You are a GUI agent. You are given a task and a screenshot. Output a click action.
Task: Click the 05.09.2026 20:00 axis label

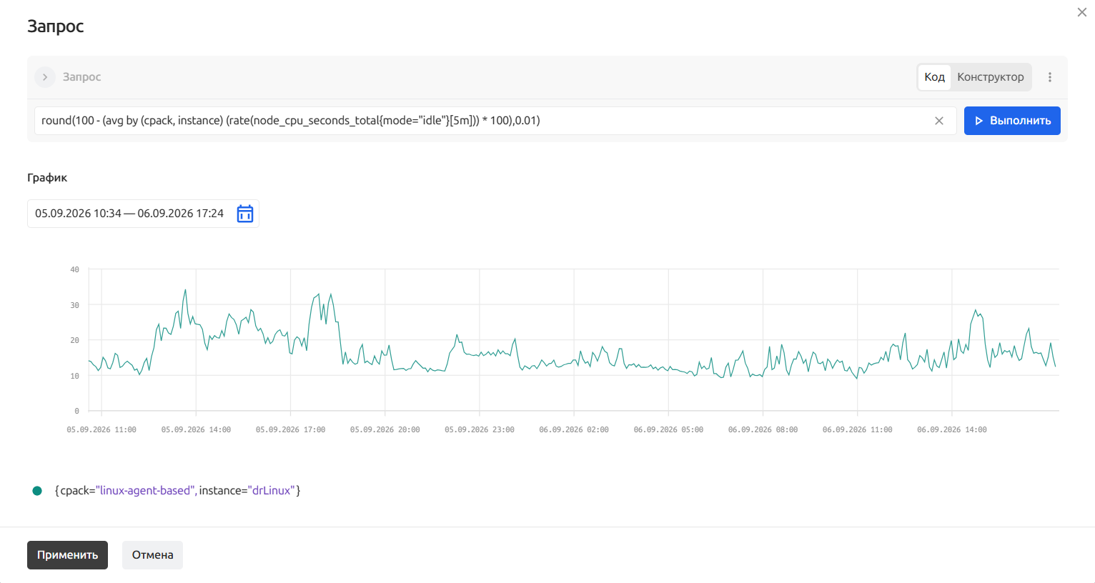(385, 430)
